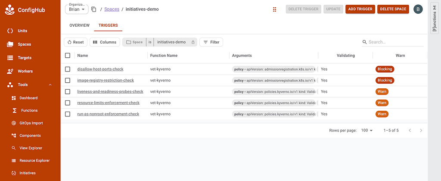Click the "1–5 of 5" pagination text
Image resolution: width=441 pixels, height=181 pixels.
(x=391, y=130)
